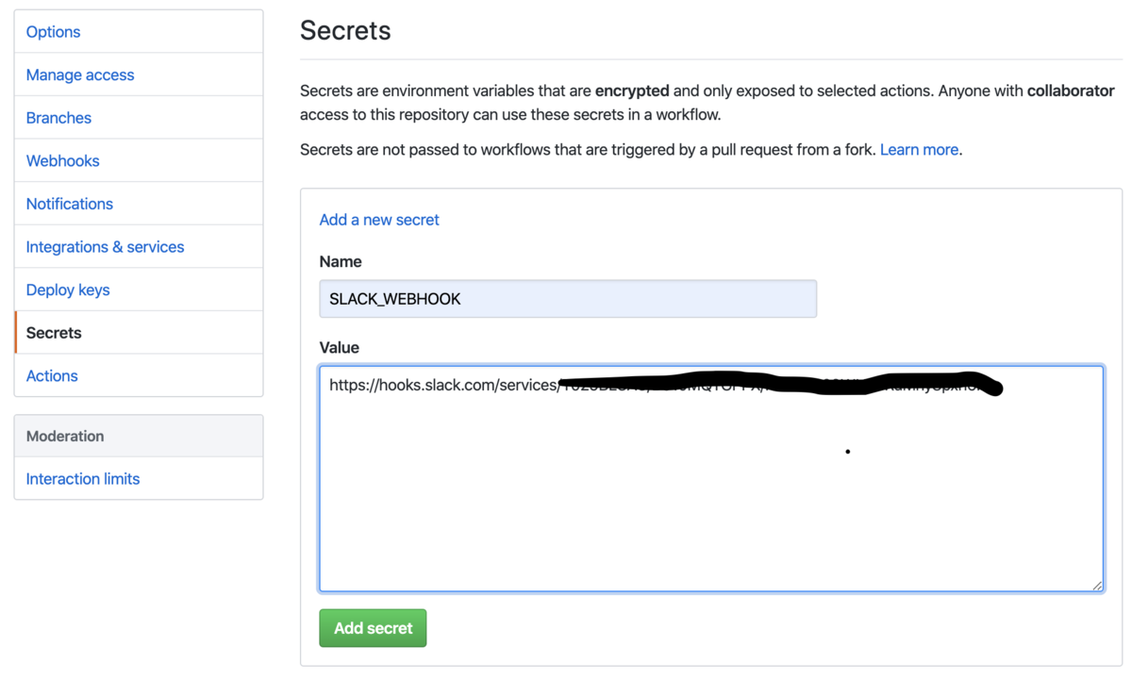Image resolution: width=1132 pixels, height=679 pixels.
Task: Follow the Learn more link
Action: (x=919, y=150)
